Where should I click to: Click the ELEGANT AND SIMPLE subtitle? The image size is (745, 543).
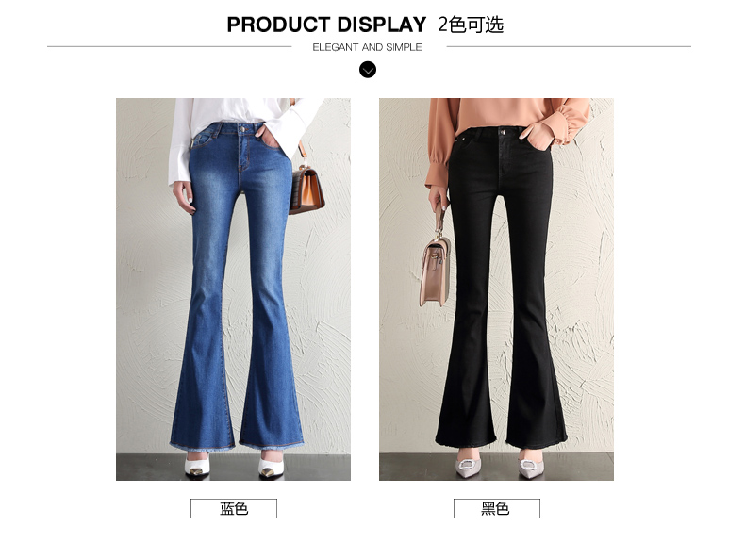coord(367,47)
